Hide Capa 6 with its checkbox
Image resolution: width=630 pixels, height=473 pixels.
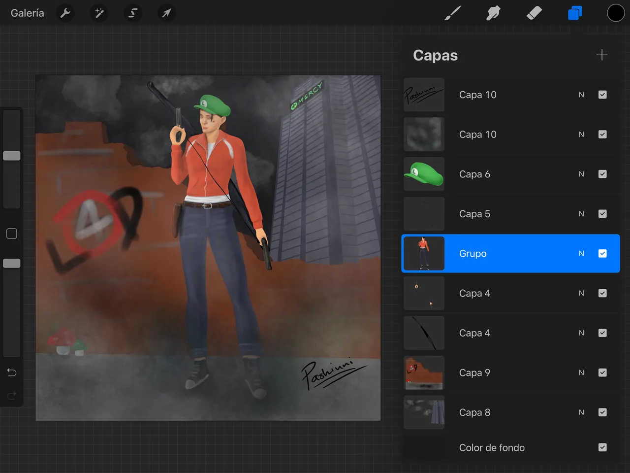point(602,174)
